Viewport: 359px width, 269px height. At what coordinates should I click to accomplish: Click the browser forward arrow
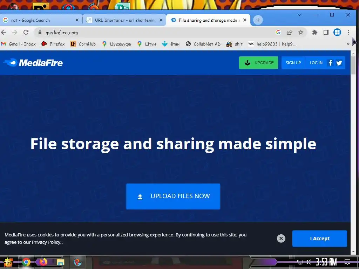pos(15,33)
